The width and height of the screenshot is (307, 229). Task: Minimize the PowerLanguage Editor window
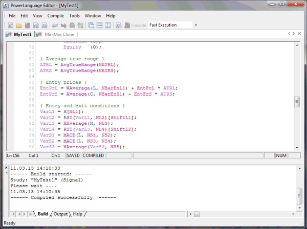[272, 4]
